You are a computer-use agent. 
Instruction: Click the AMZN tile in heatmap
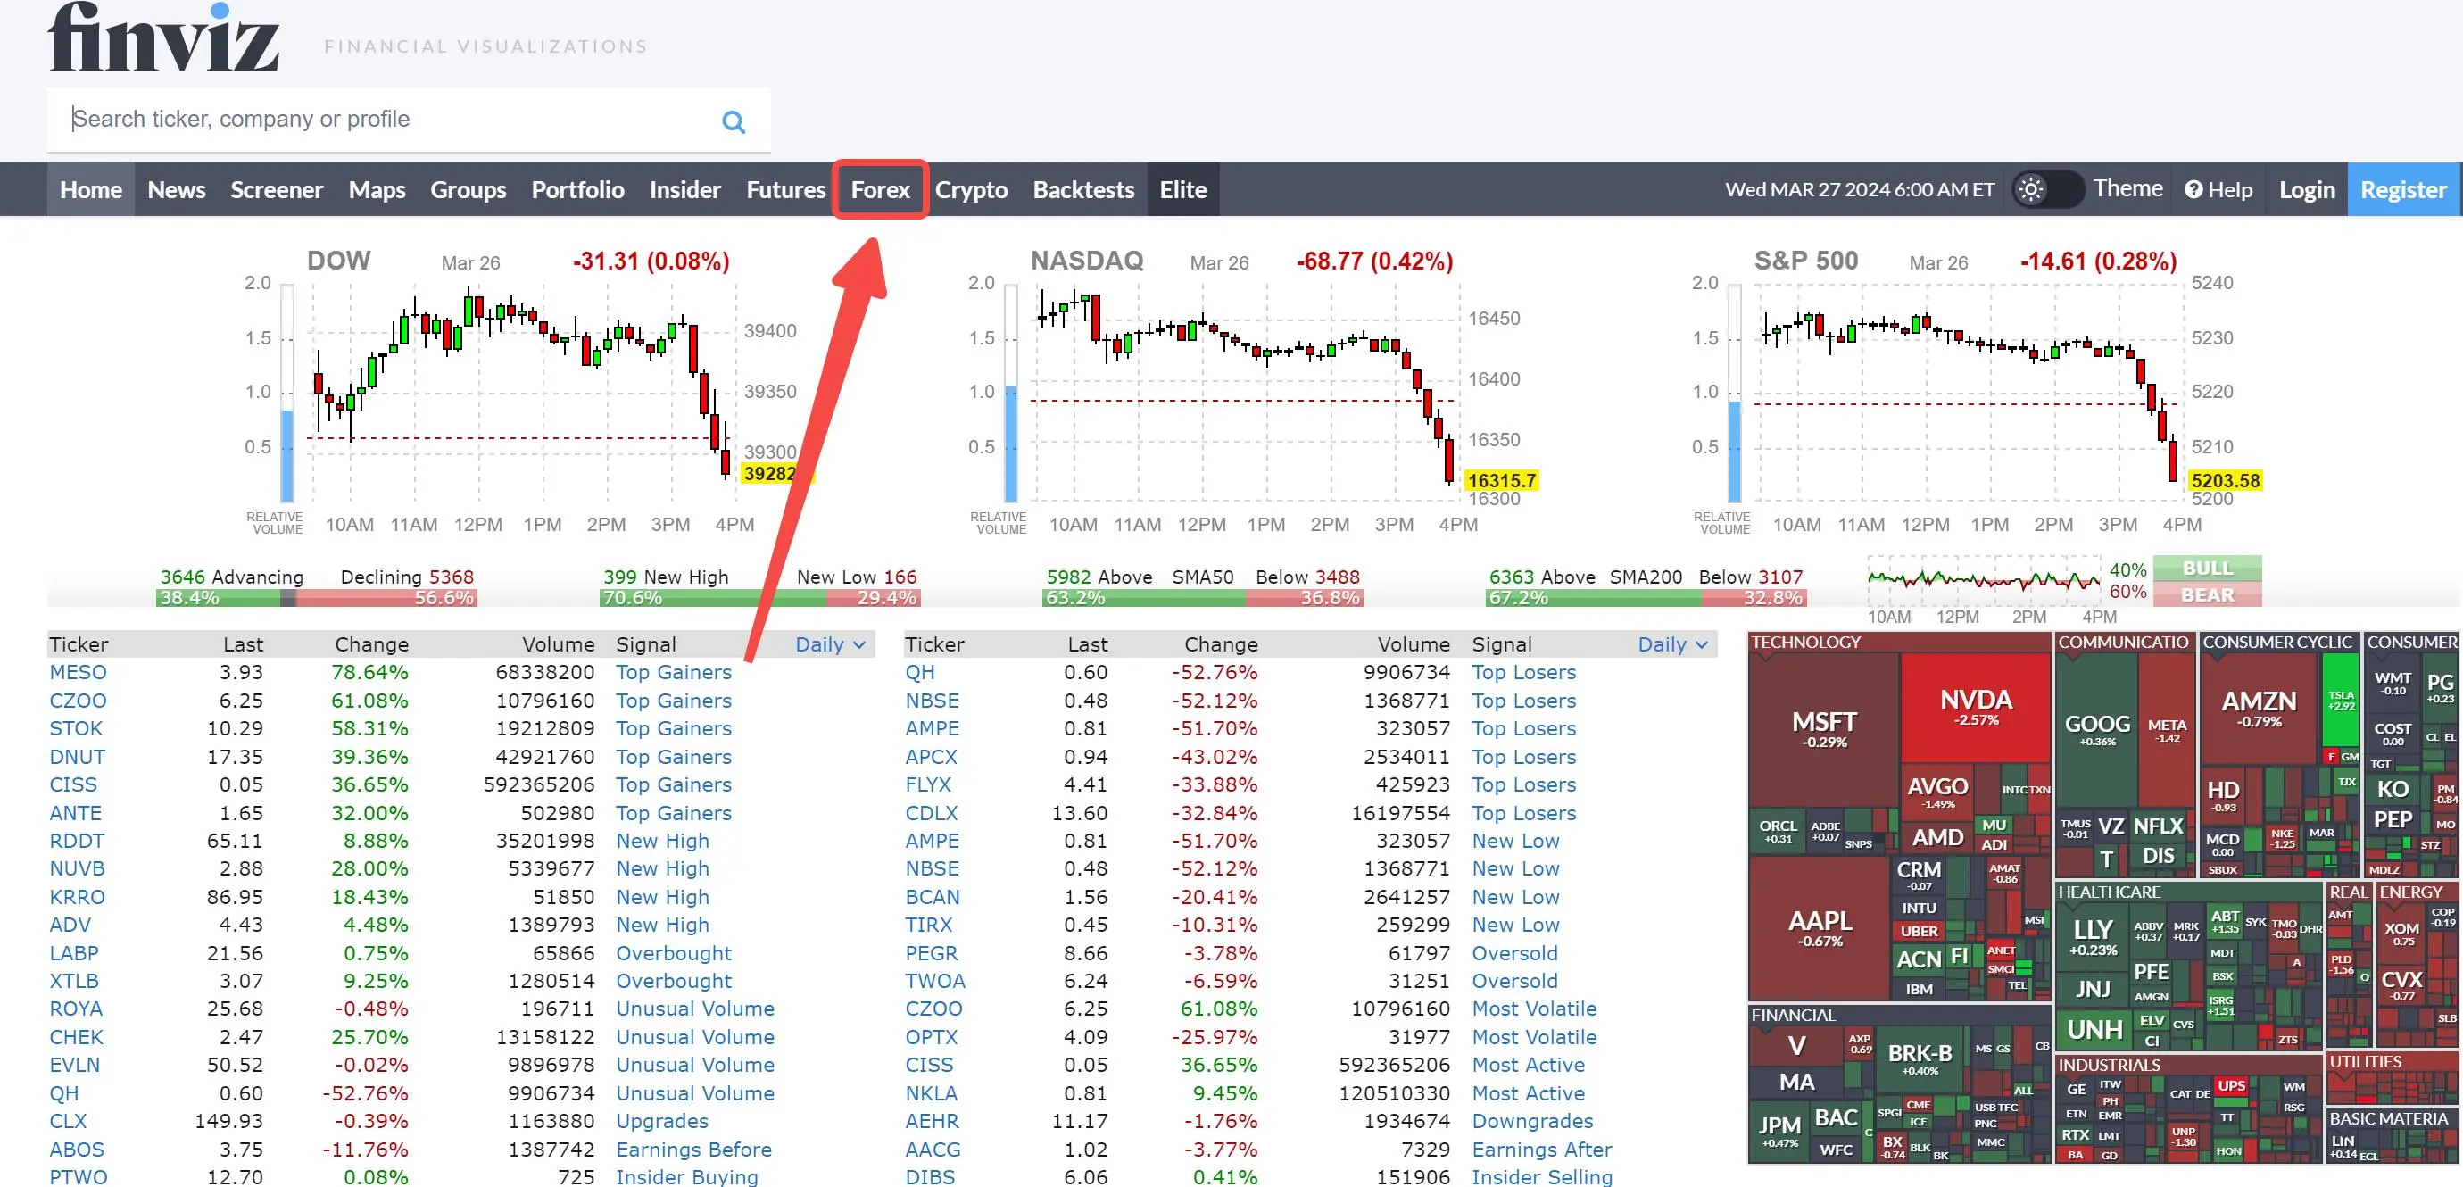(2259, 708)
